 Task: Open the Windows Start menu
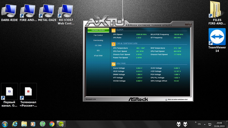[x=5, y=124]
